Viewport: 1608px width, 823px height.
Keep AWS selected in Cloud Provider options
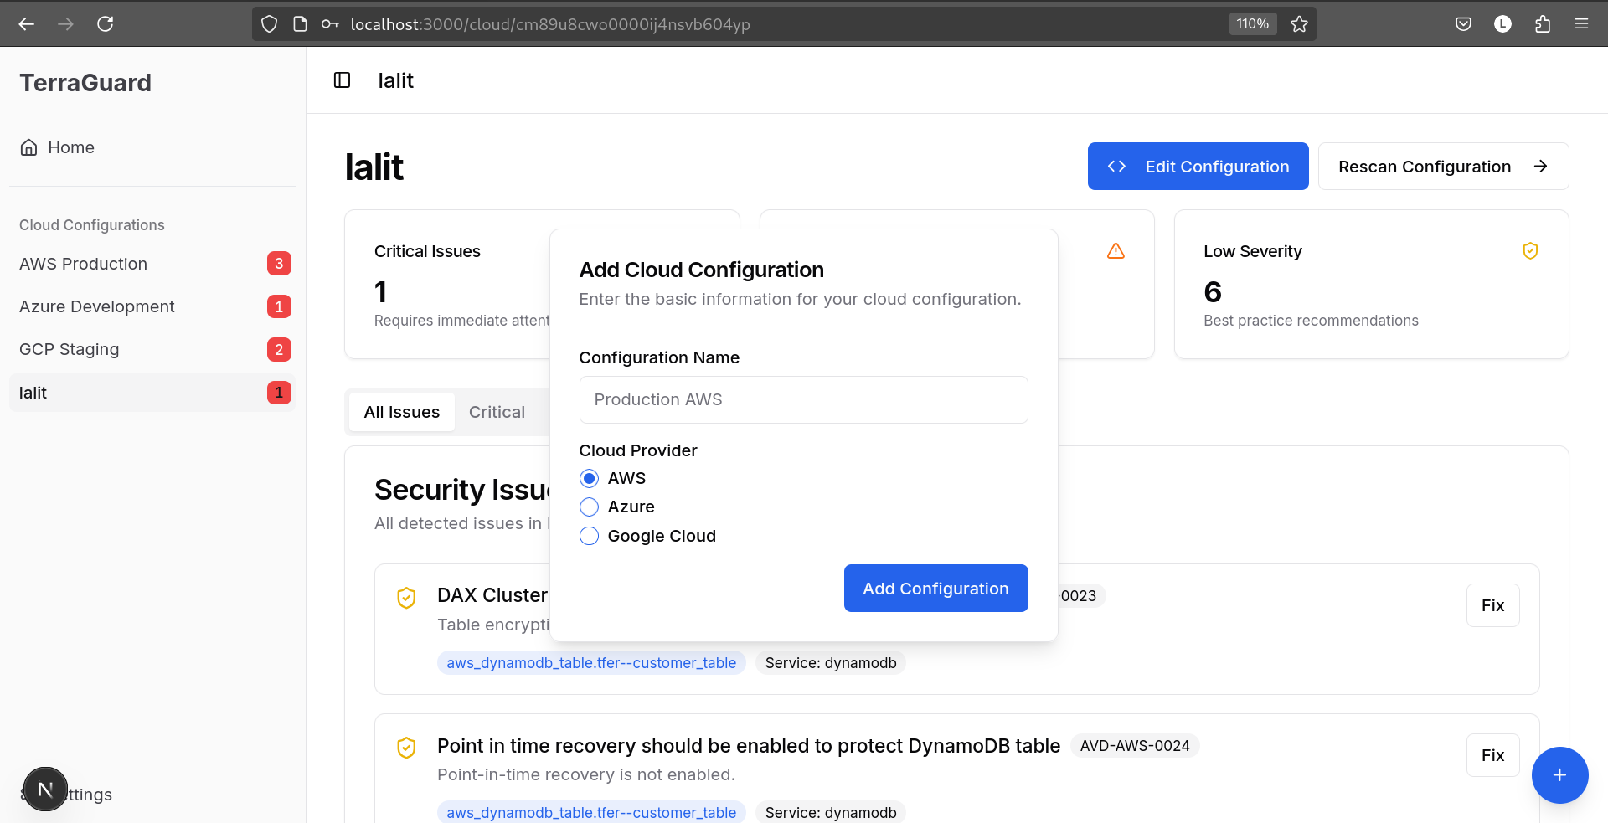589,478
